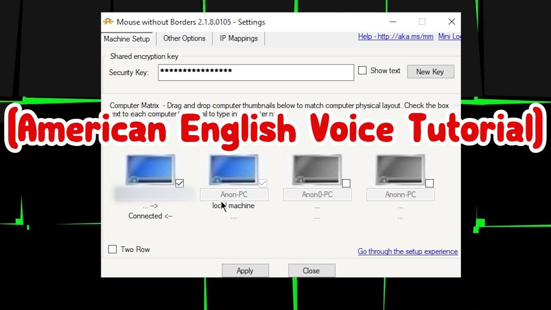Enable the Show text checkbox
Viewport: 551px width, 310px height.
[362, 71]
